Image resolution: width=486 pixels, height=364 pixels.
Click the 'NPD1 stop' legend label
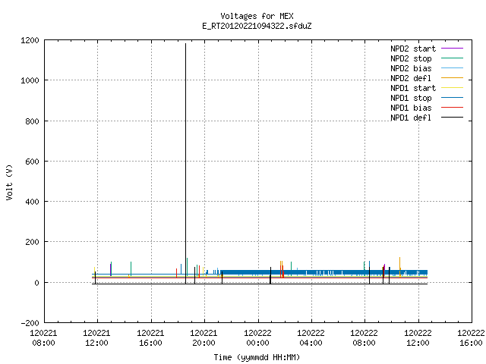pyautogui.click(x=411, y=98)
